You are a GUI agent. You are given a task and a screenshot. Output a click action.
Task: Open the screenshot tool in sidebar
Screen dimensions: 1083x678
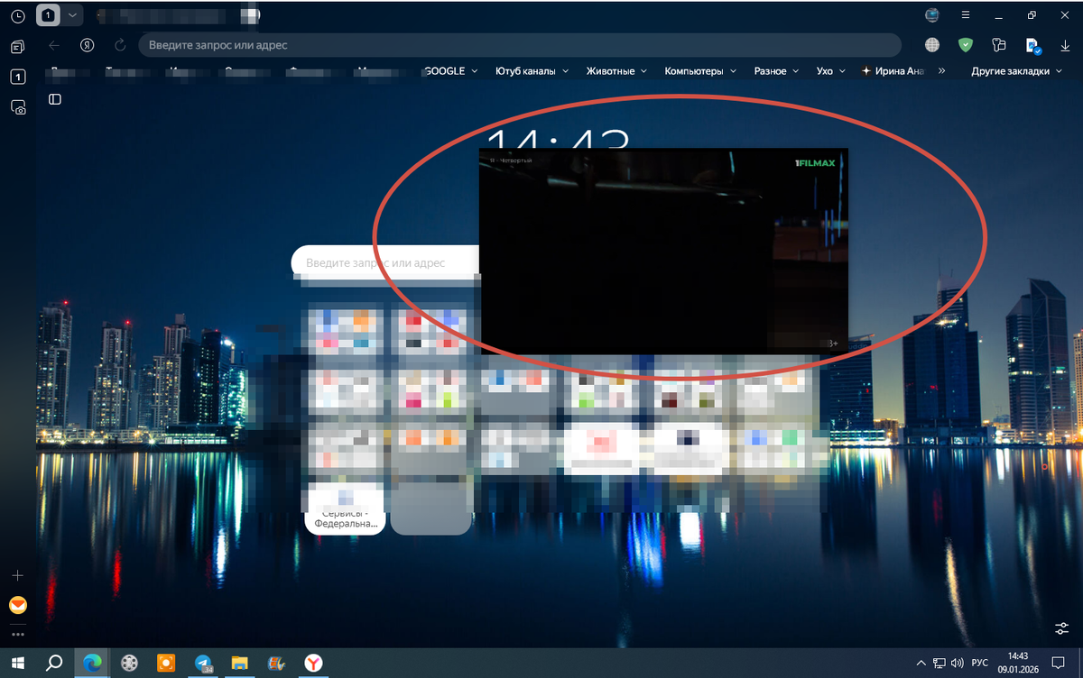pyautogui.click(x=18, y=107)
